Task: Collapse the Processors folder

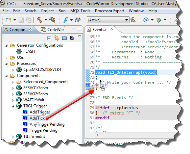Action: point(7,64)
